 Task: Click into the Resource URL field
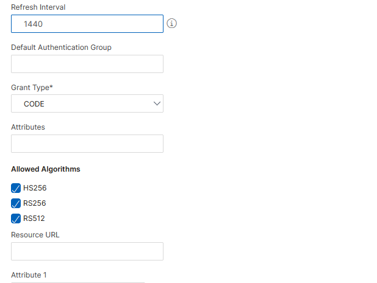(87, 251)
